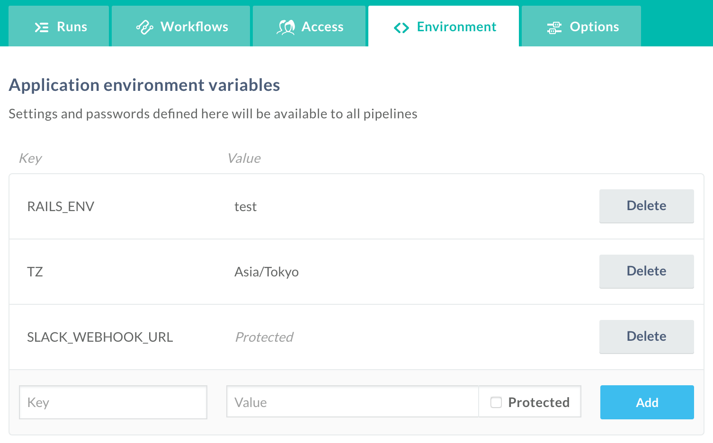Focus the new variable Key field
The image size is (713, 443).
(113, 402)
